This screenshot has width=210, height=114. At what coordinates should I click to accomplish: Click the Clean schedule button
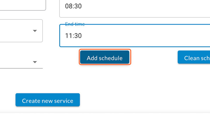pyautogui.click(x=194, y=57)
